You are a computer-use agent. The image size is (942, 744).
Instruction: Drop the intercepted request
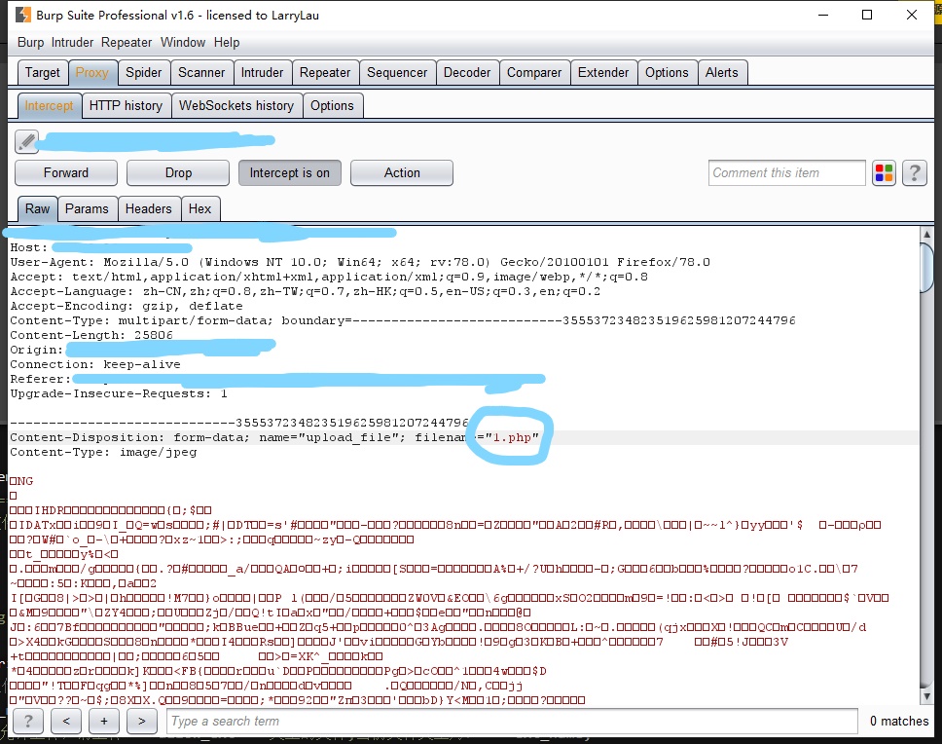pos(178,173)
